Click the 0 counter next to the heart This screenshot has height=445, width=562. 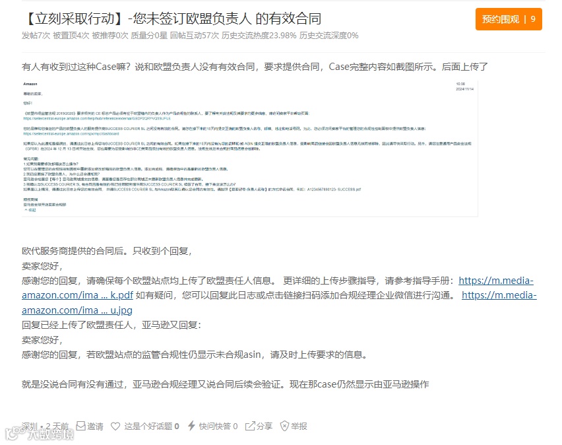[177, 425]
